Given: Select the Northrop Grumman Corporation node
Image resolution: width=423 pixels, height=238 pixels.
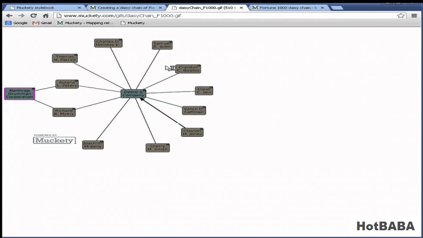Looking at the screenshot, I should 19,93.
